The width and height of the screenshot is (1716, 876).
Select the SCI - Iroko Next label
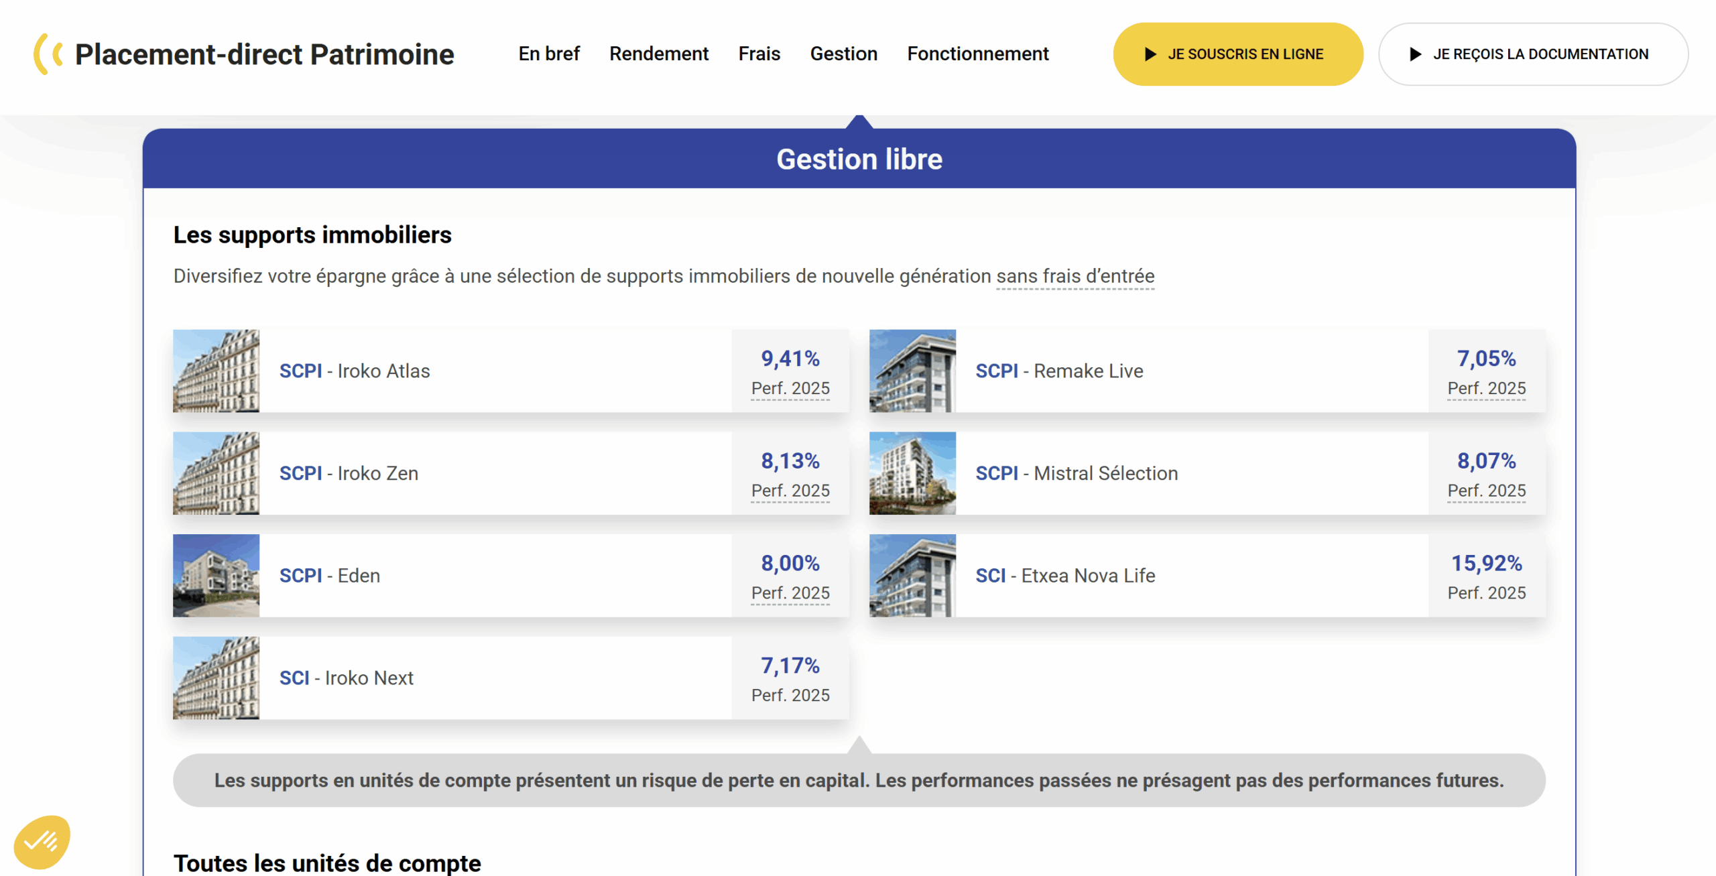[x=347, y=678]
